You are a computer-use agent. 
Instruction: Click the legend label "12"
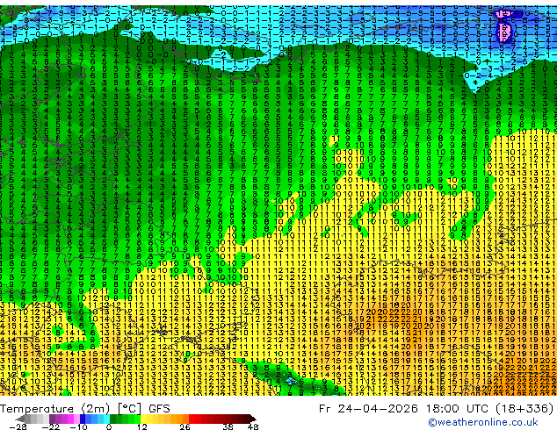142,426
